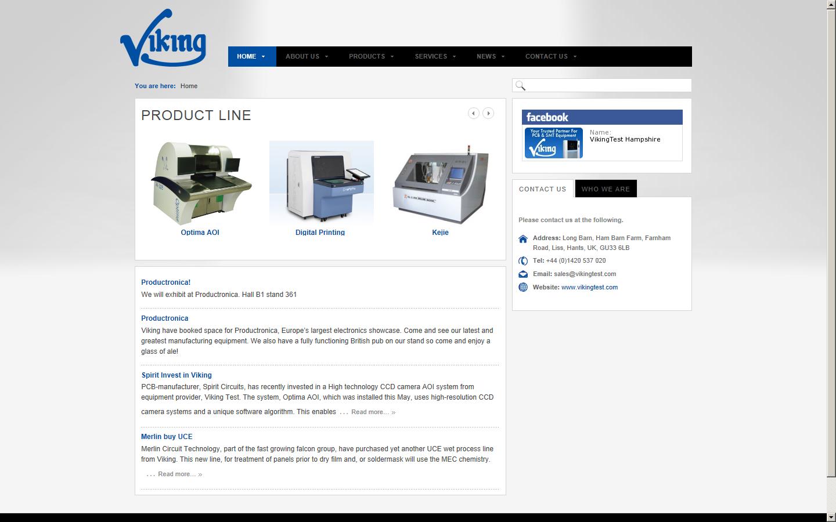Switch to the WHO WE ARE tab
The height and width of the screenshot is (522, 836).
(x=606, y=188)
